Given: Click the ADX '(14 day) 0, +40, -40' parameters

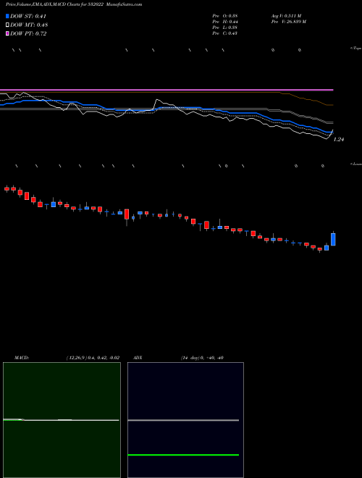Looking at the screenshot, I should tap(202, 358).
